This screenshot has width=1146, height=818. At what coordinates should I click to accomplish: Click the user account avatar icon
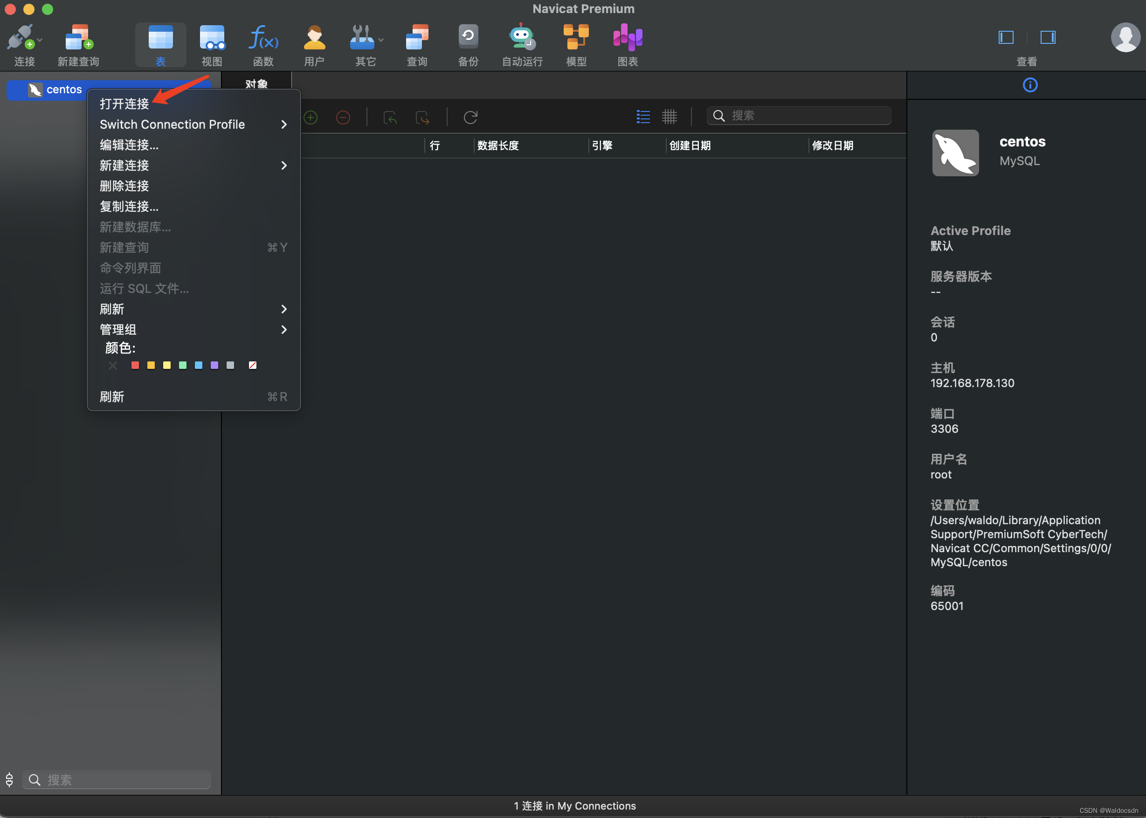1125,37
